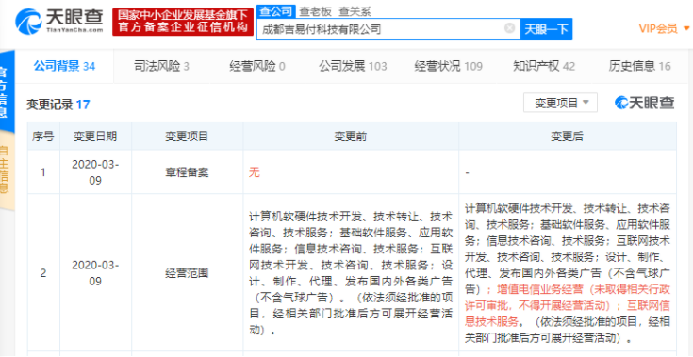
Task: Open the 司法风险 3 tab
Action: 161,66
